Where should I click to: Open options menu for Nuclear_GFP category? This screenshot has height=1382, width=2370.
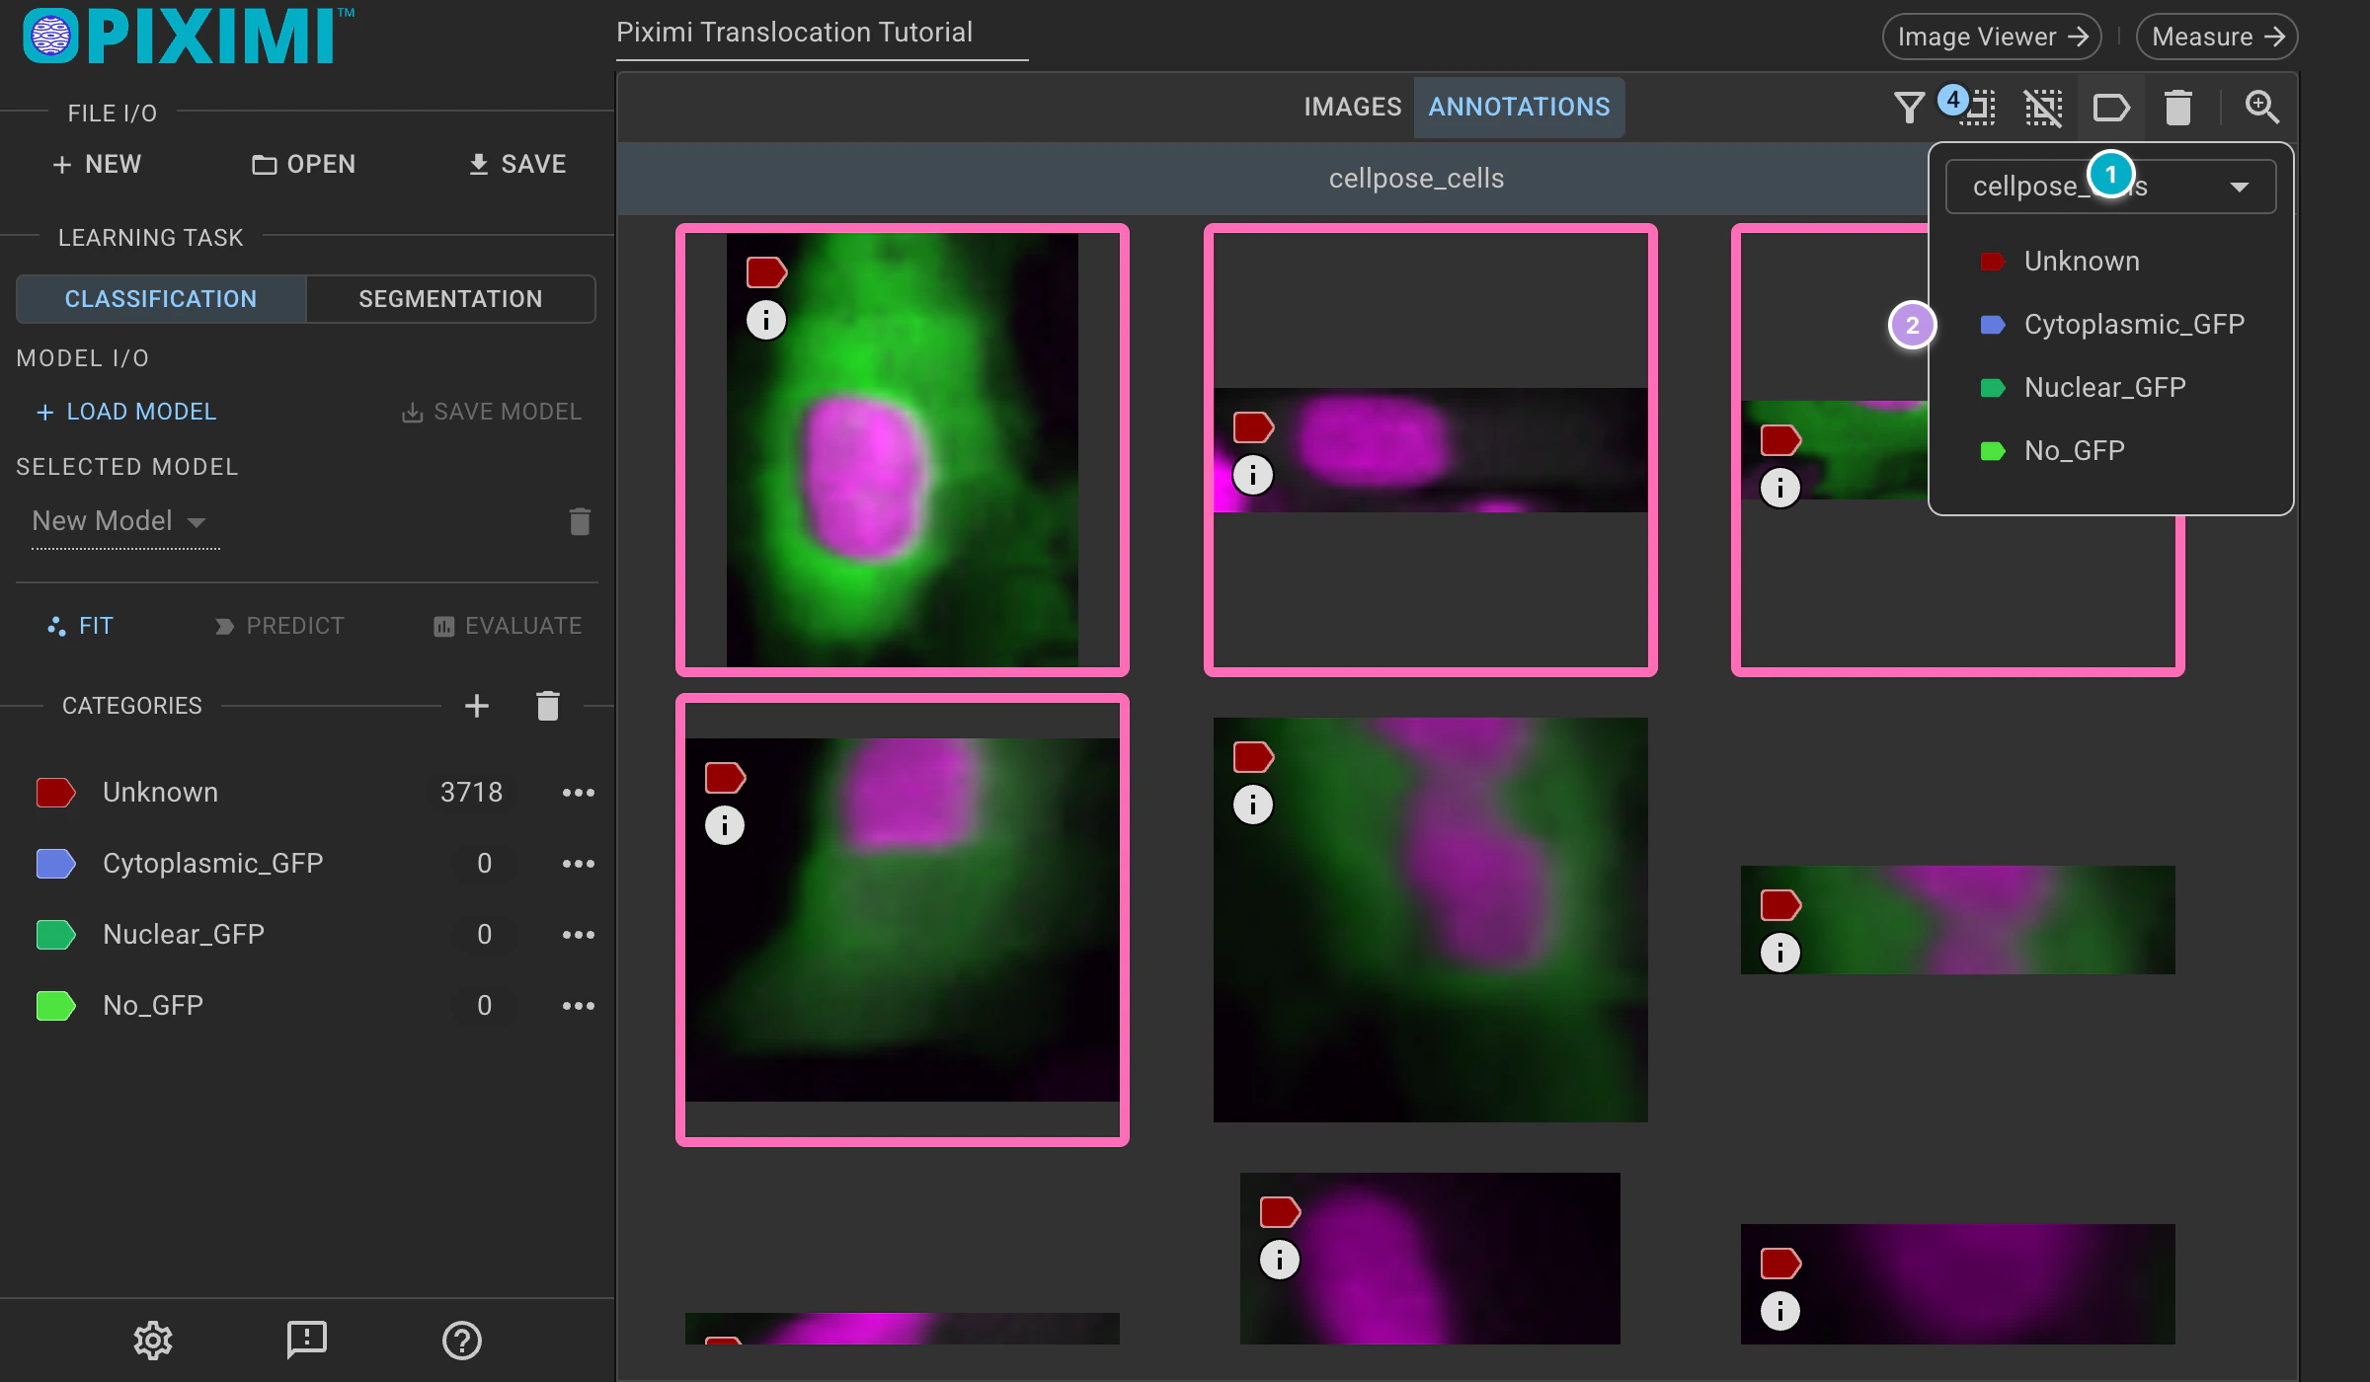pos(579,935)
